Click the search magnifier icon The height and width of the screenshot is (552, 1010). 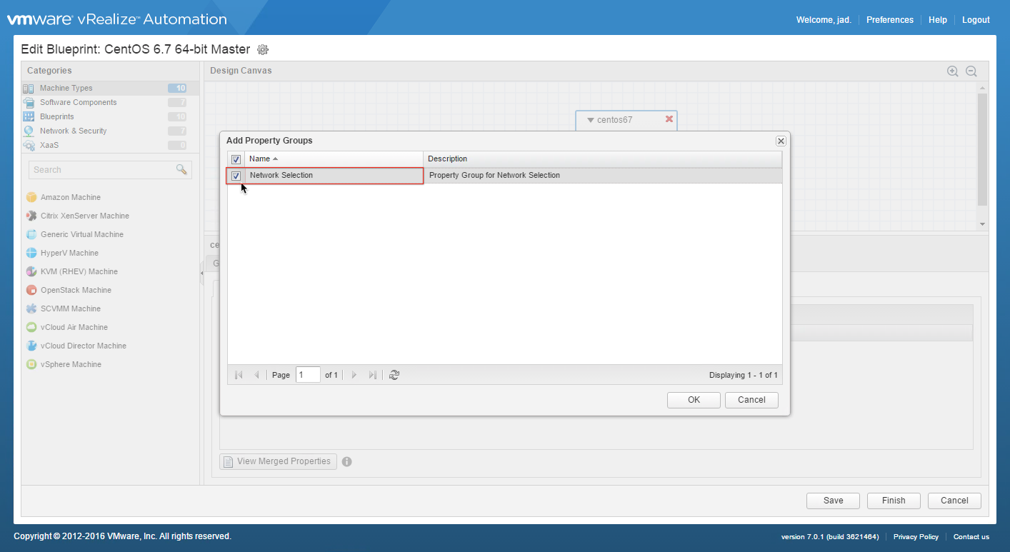(181, 170)
